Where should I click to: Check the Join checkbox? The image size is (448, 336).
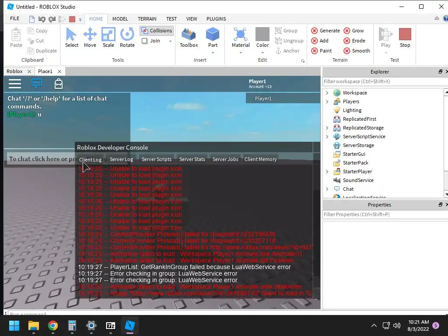click(144, 41)
